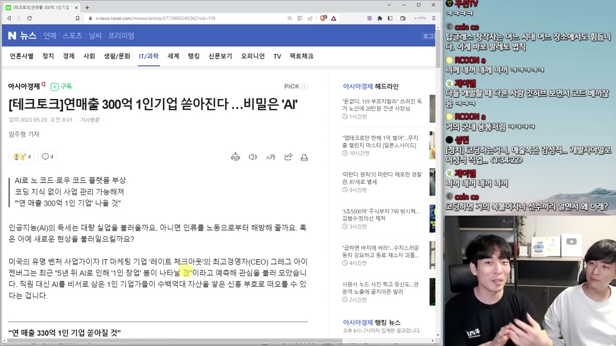Open the browser hamburger menu
The image size is (616, 346).
coord(434,18)
